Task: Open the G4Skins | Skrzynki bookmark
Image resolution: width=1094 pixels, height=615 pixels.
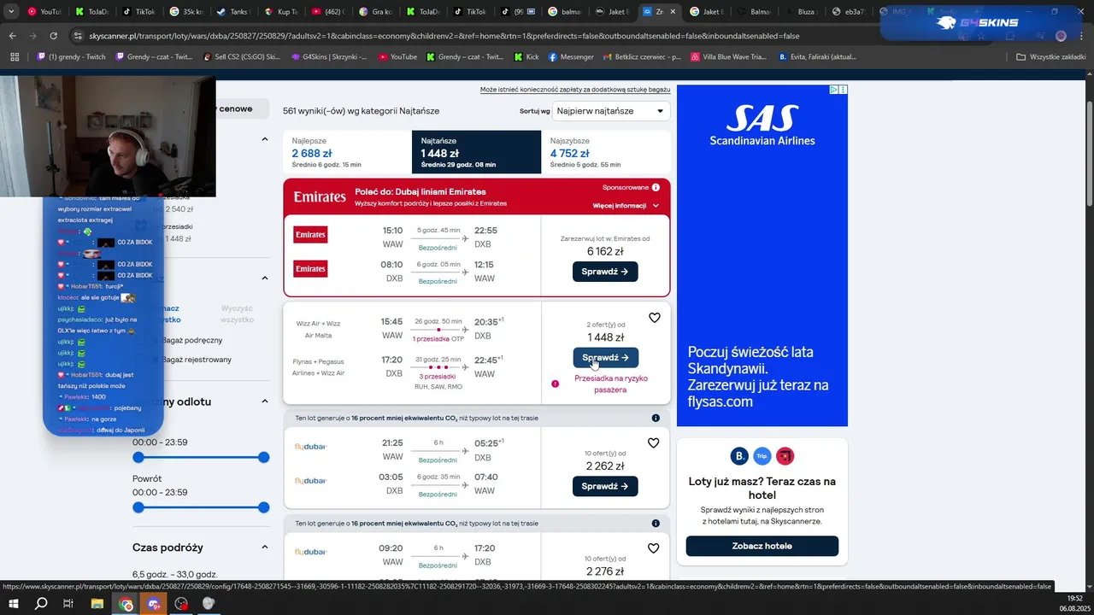Action: pyautogui.click(x=327, y=57)
